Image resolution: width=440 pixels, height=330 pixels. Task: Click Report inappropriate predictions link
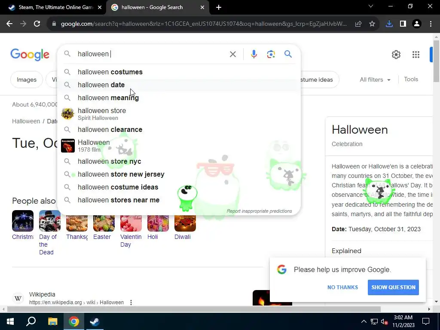click(259, 211)
